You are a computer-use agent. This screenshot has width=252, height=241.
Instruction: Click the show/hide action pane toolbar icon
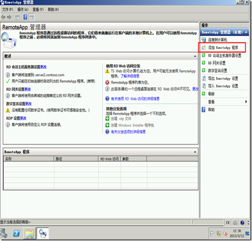pyautogui.click(x=32, y=17)
